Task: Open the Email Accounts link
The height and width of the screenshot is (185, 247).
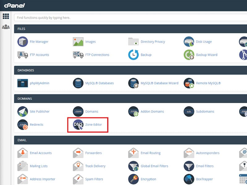Action: 41,153
